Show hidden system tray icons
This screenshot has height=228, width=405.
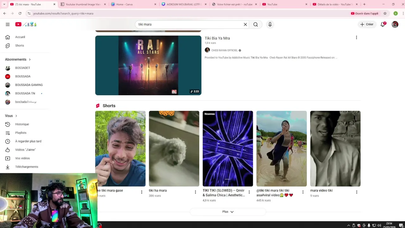point(349,225)
